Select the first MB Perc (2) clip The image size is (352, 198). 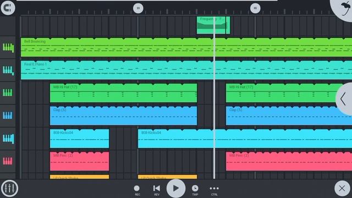point(79,161)
